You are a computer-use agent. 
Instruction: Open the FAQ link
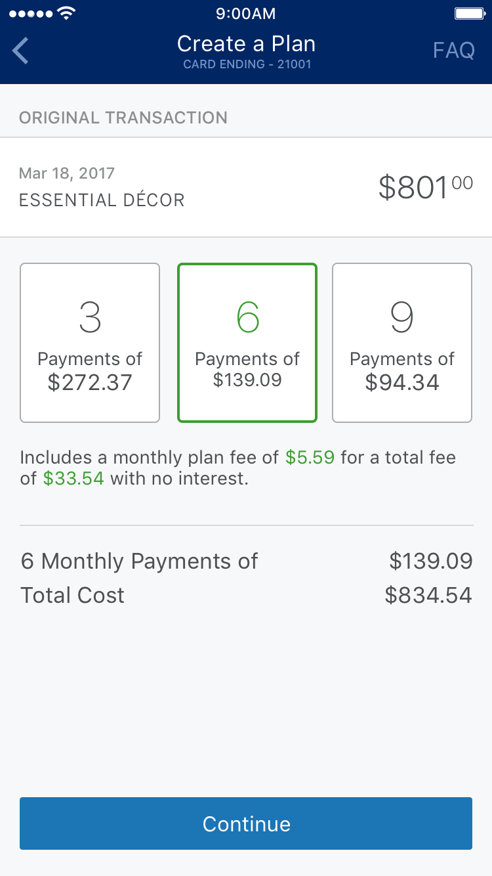click(453, 51)
